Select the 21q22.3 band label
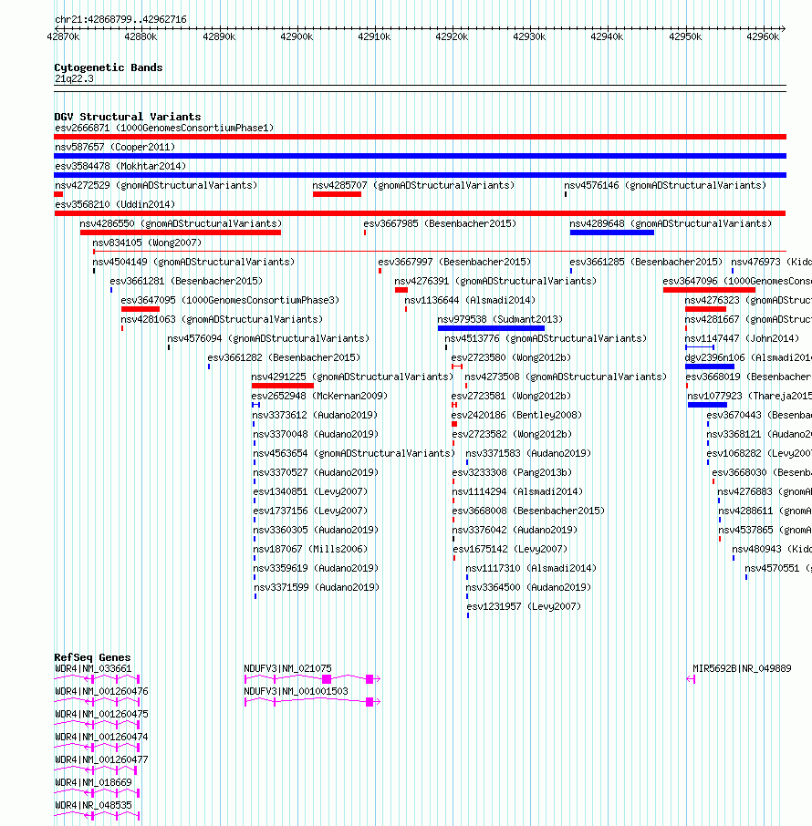Viewport: 812px width, 826px height. coord(74,78)
